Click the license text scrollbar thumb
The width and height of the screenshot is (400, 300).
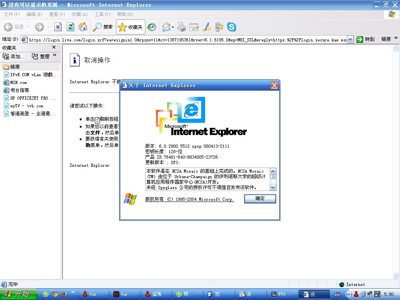273,177
